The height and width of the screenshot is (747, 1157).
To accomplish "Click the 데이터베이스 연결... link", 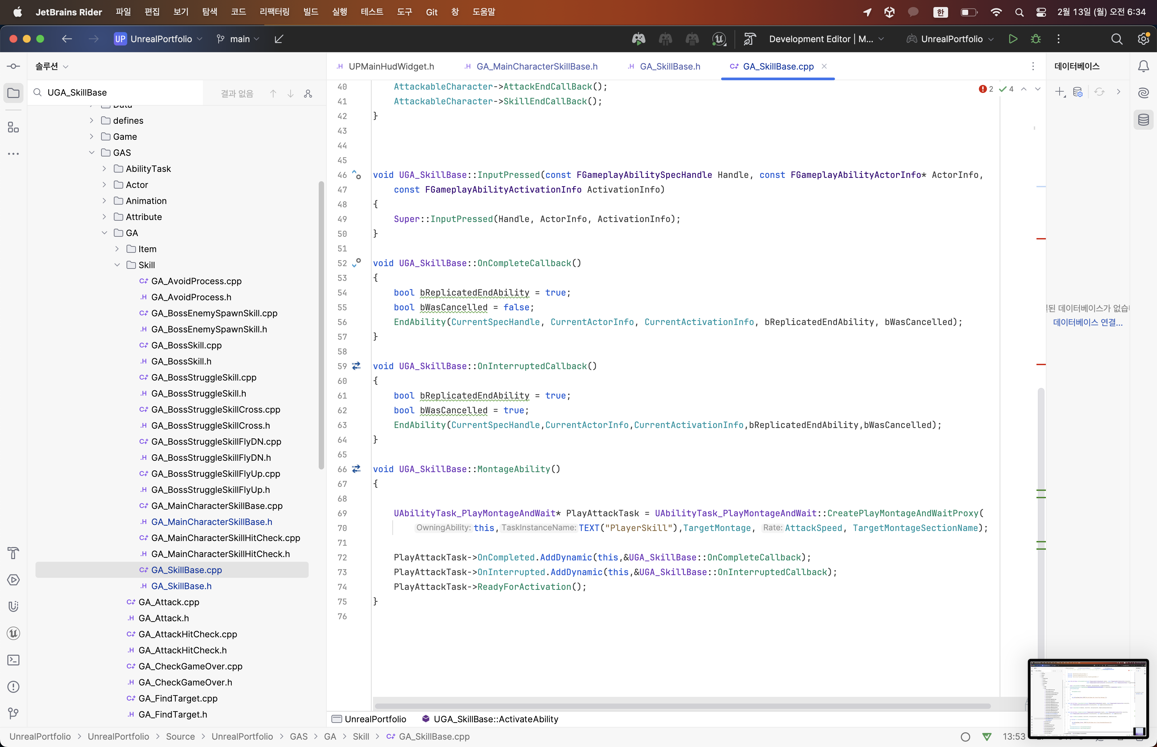I will (1087, 323).
